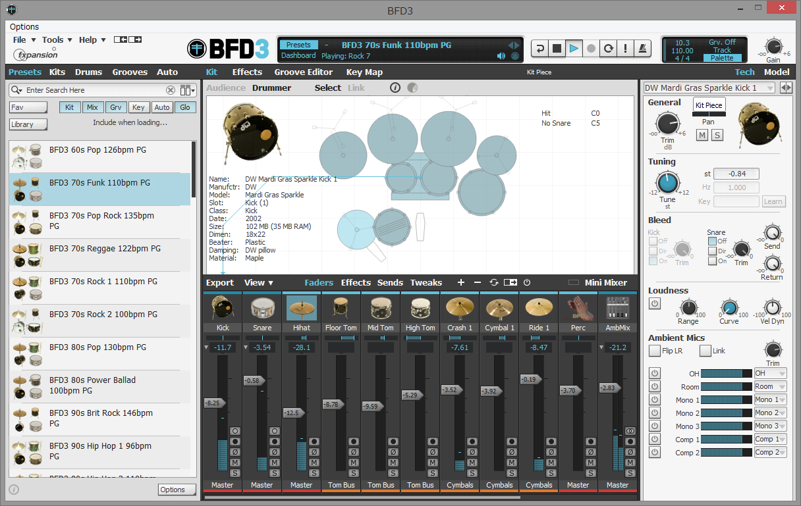Clear the preset search field

tap(171, 90)
